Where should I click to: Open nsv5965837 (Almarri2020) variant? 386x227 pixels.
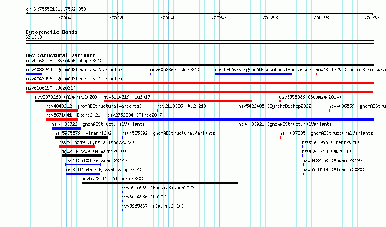click(x=153, y=206)
